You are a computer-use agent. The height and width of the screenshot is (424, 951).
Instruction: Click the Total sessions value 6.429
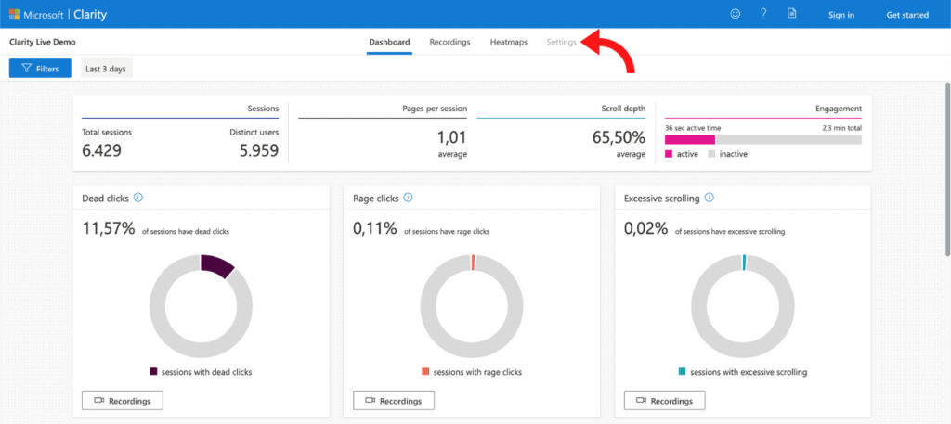click(x=101, y=151)
